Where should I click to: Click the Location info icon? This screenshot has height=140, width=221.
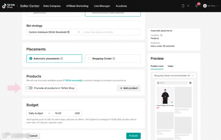coord(161,35)
